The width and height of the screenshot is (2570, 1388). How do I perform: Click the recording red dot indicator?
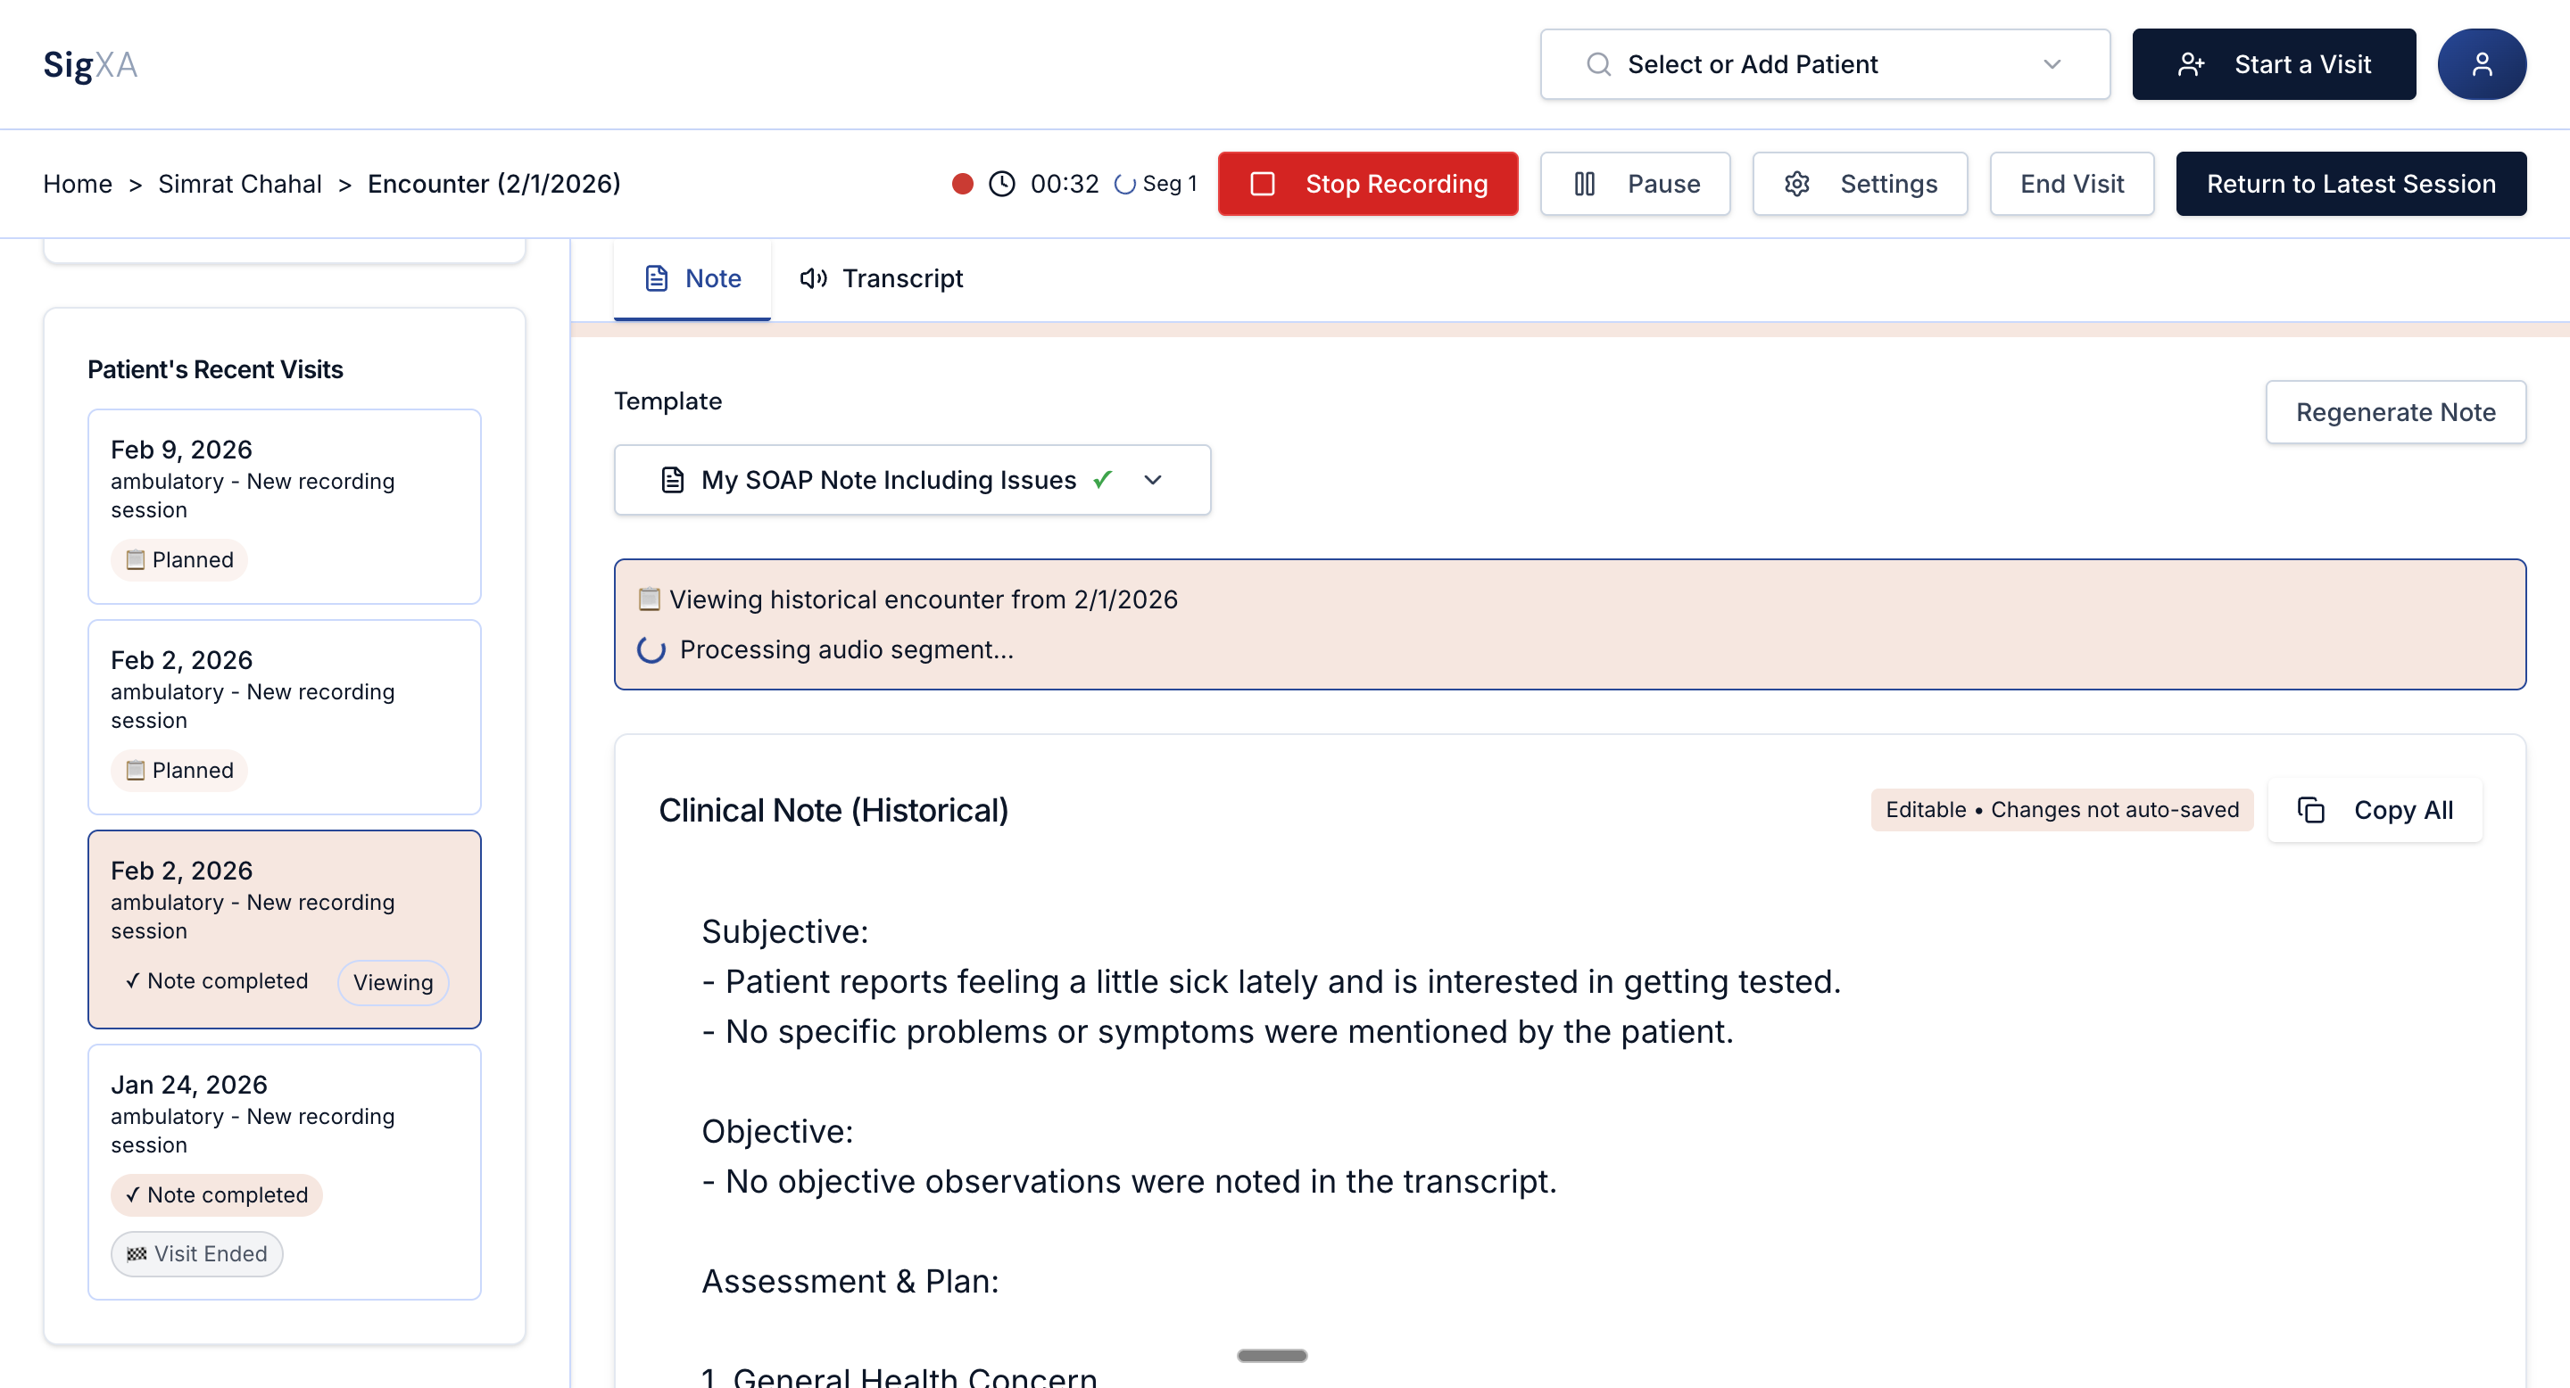coord(963,184)
